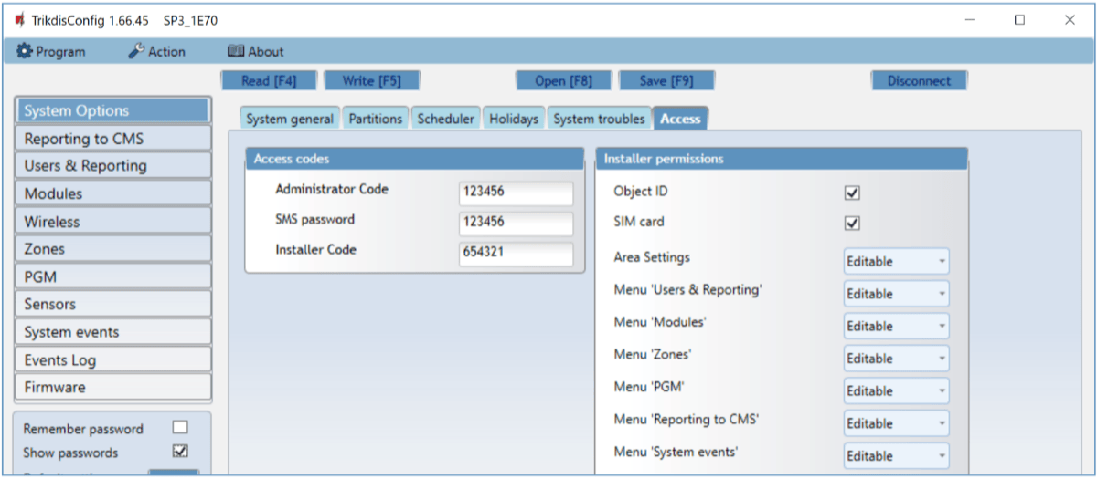Toggle the Object ID permission checkbox
Screen dimensions: 1097x479
[x=852, y=193]
